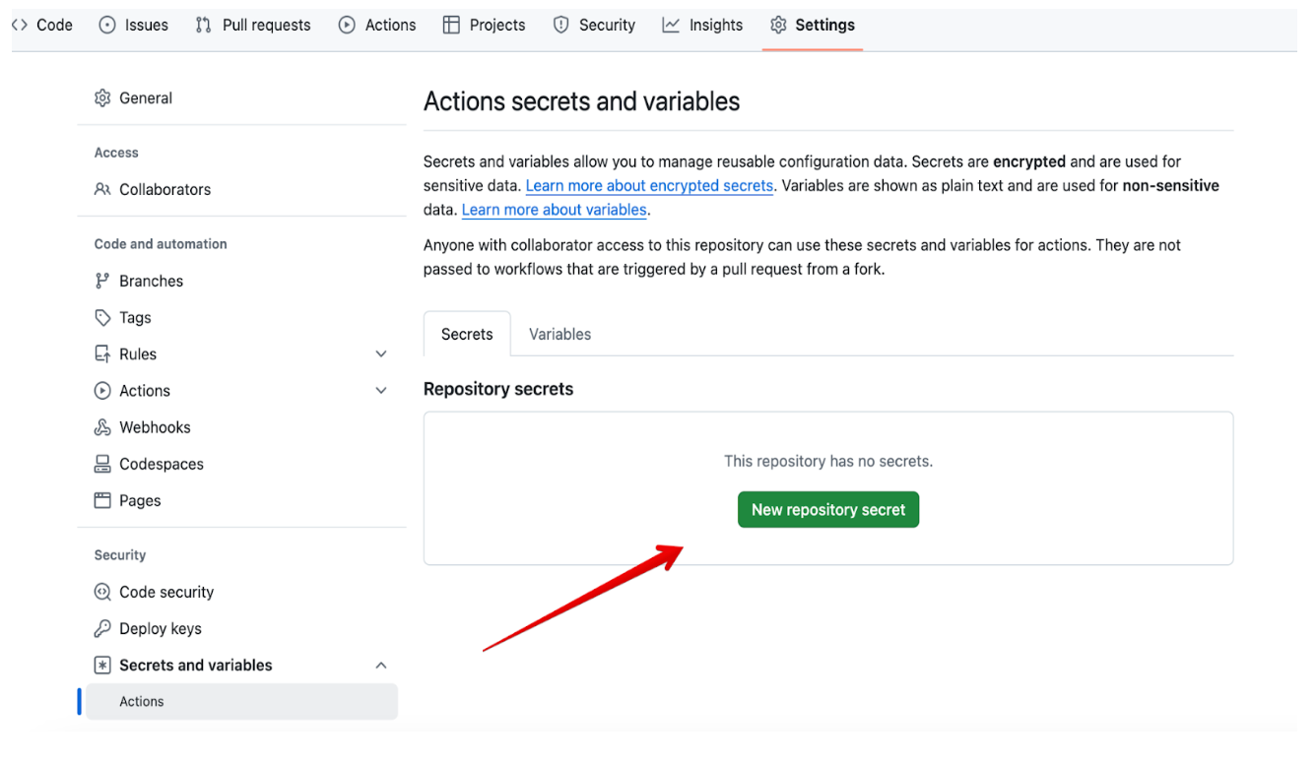1316x766 pixels.
Task: Click the Collaborators people icon
Action: (x=102, y=190)
